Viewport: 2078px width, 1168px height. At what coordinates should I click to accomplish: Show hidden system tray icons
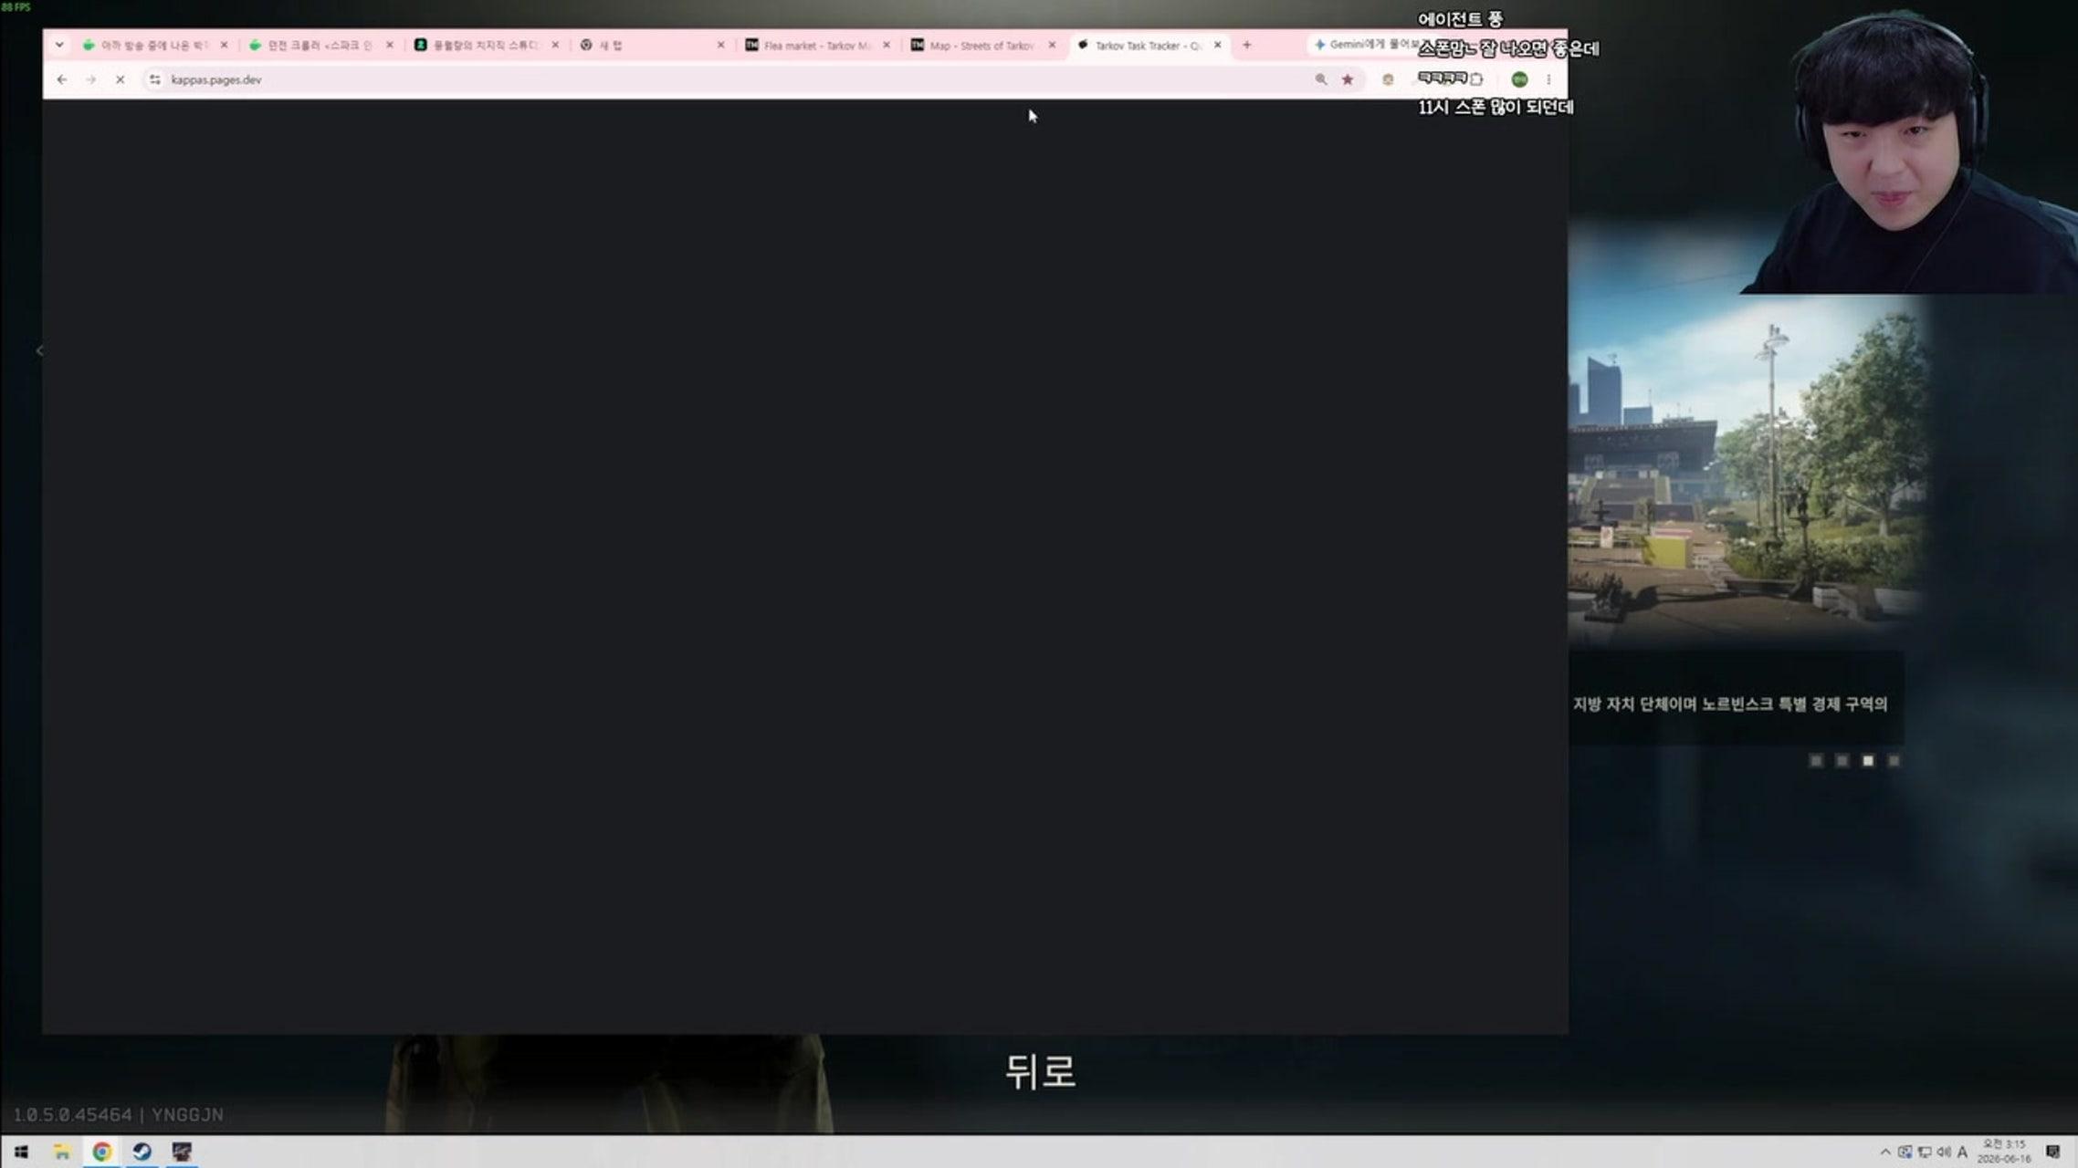coord(1884,1152)
